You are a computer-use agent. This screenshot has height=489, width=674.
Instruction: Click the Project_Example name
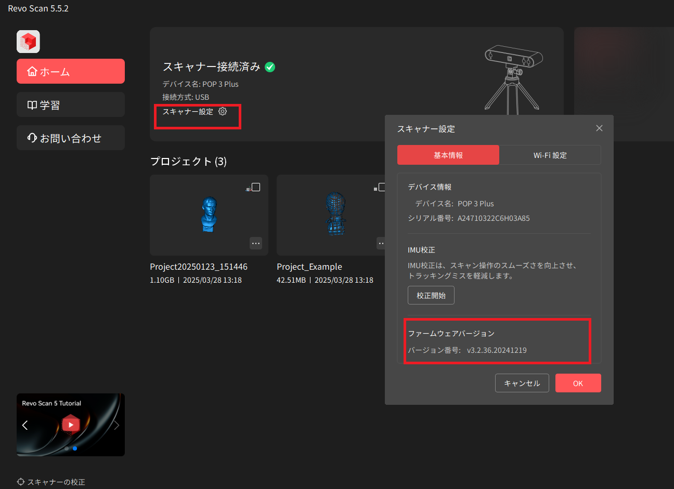click(309, 267)
